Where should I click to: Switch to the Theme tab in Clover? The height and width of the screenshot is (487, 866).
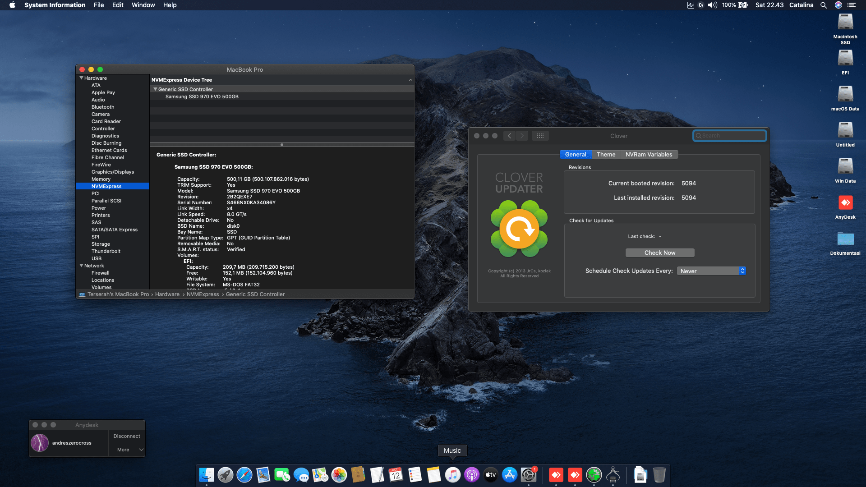point(606,154)
